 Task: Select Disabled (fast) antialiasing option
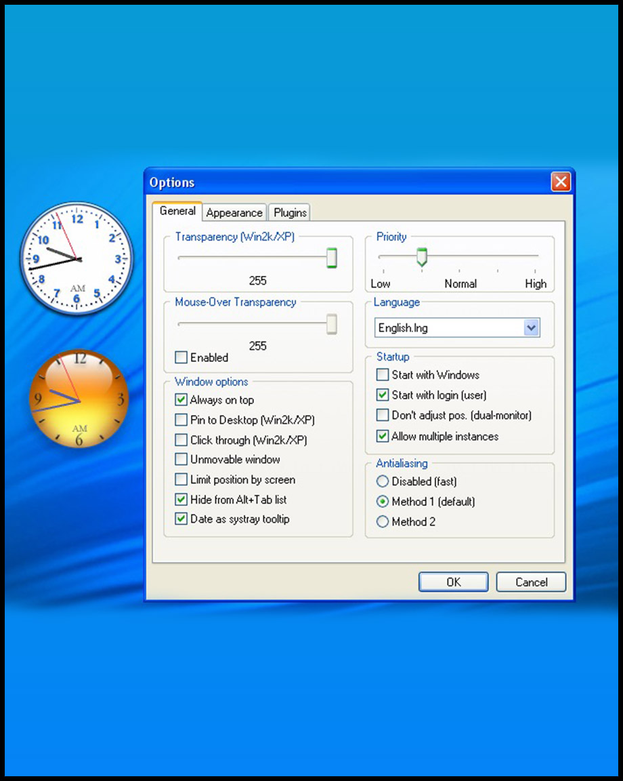coord(383,482)
